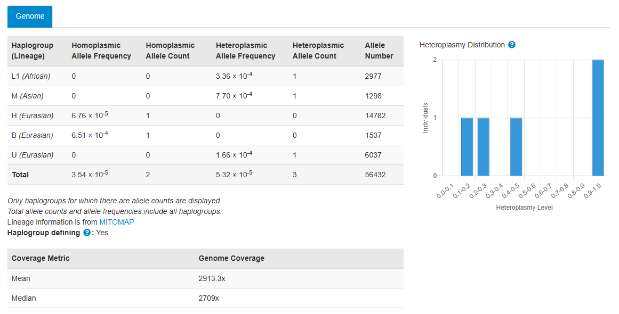Select the Genome tab
This screenshot has width=619, height=314.
(x=30, y=16)
